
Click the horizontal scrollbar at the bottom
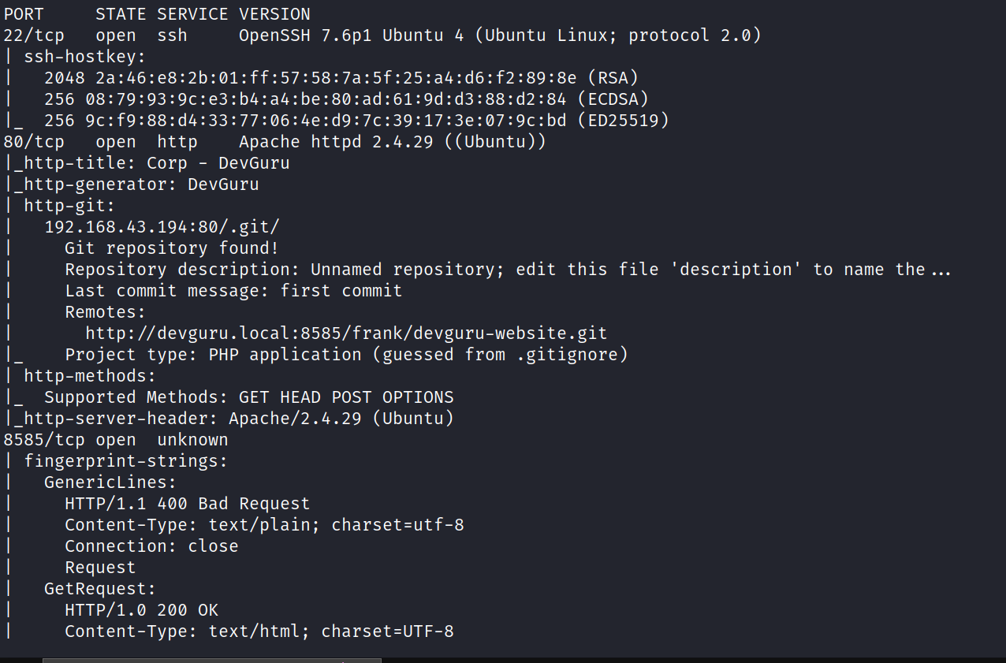click(211, 660)
